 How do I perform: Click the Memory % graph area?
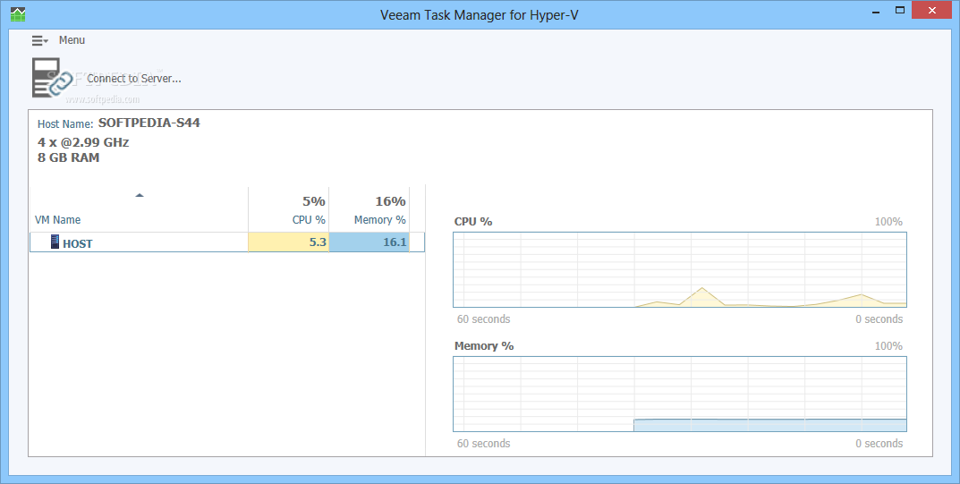(x=680, y=394)
